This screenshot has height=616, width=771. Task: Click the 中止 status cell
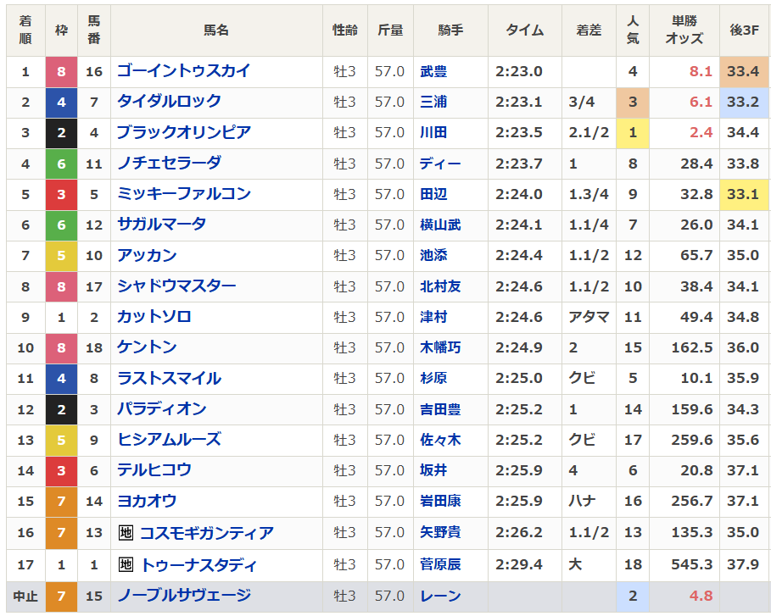[x=25, y=597]
